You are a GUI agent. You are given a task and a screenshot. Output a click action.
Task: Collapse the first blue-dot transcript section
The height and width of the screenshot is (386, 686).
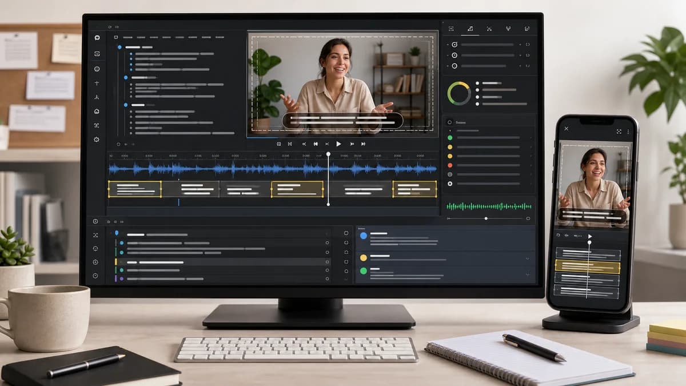tap(119, 47)
